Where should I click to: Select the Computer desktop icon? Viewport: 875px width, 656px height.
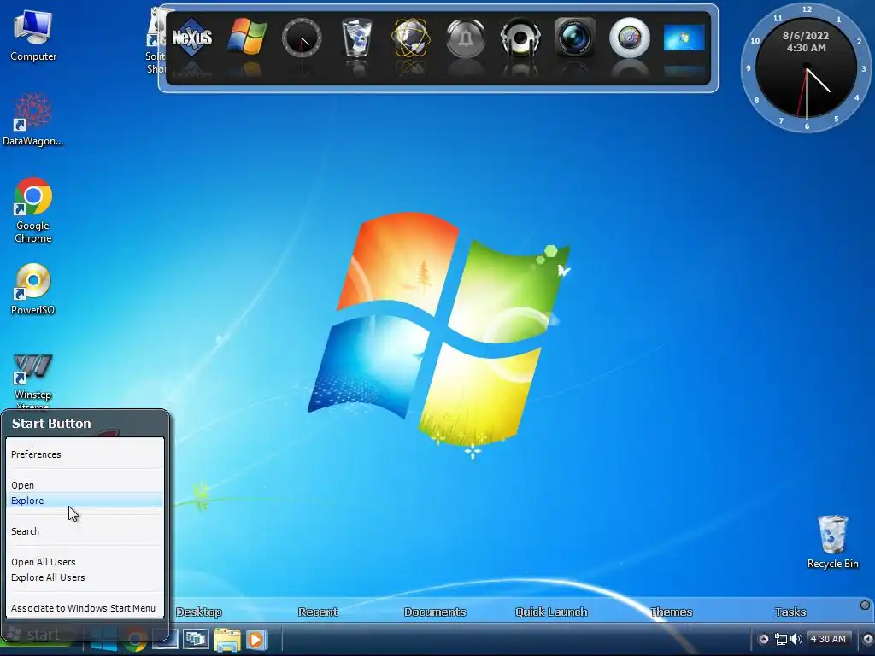click(33, 35)
